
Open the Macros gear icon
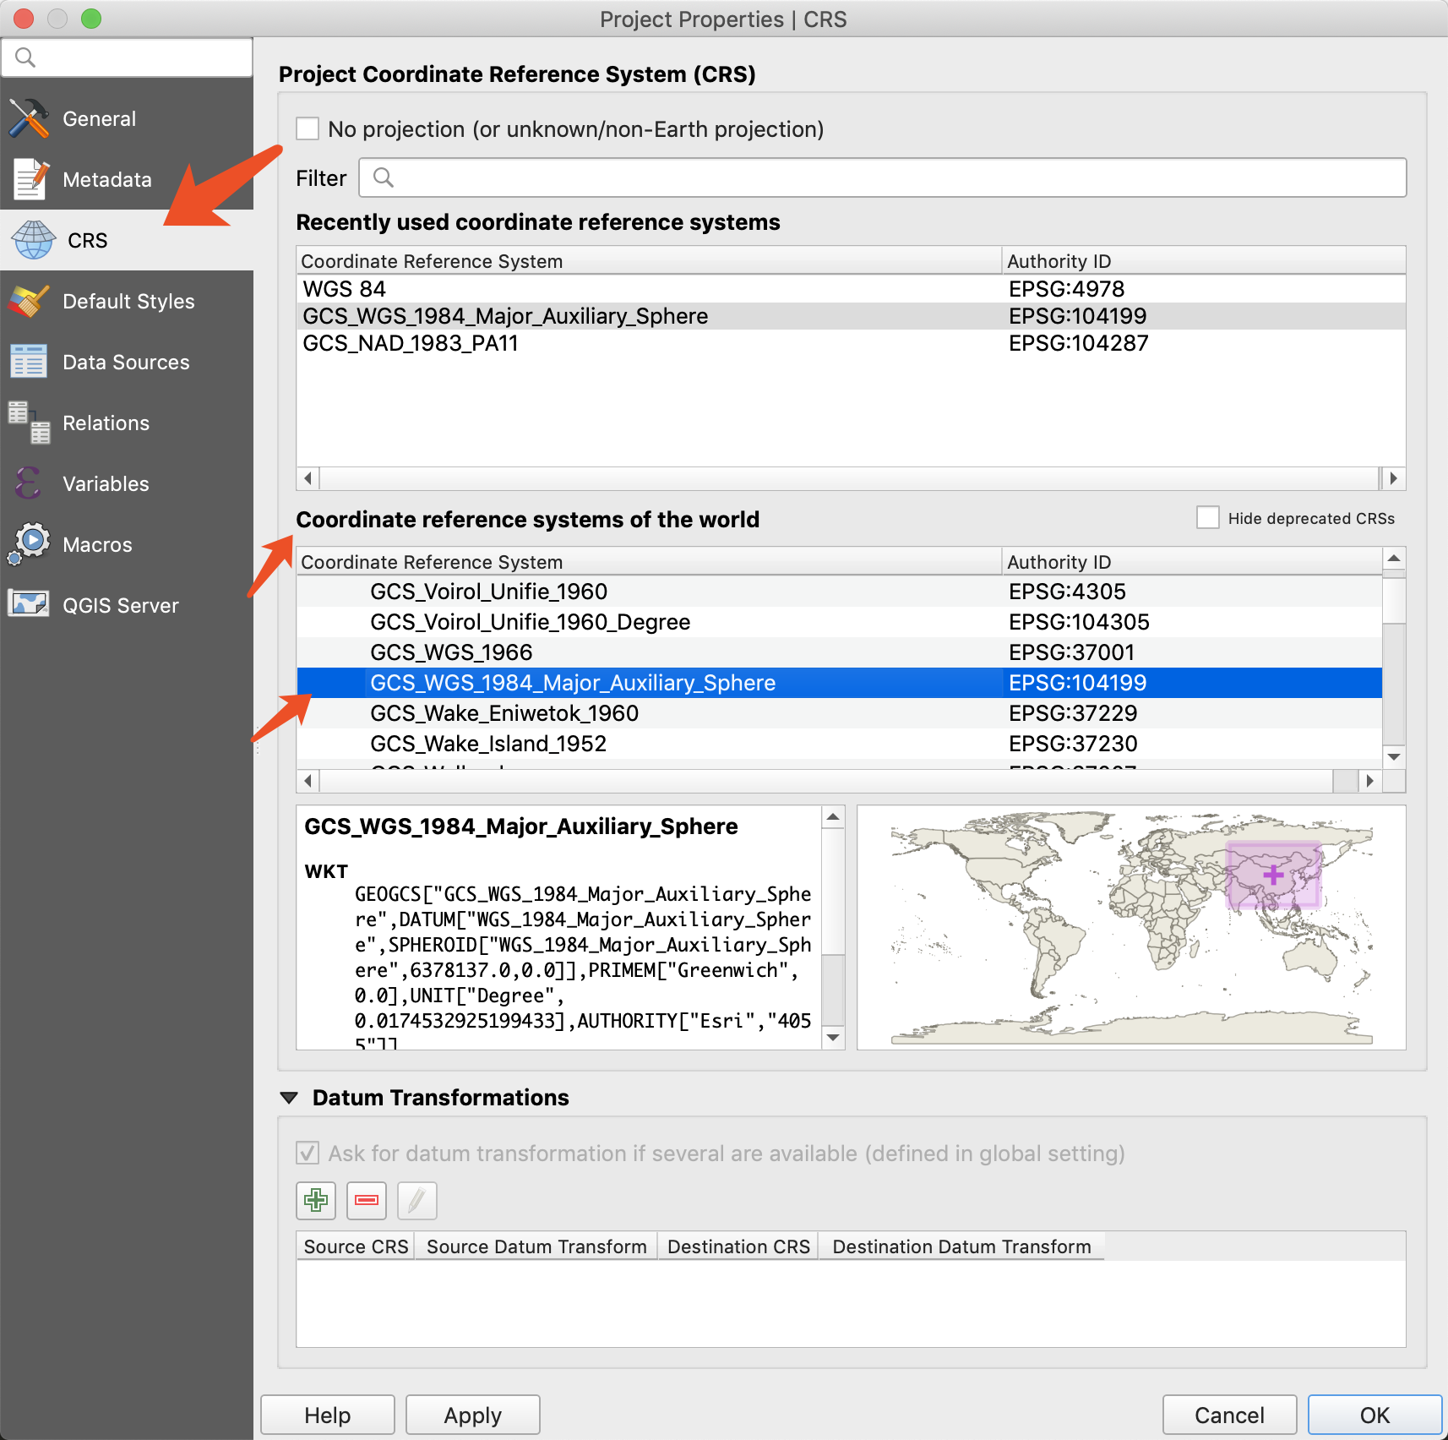pos(30,544)
